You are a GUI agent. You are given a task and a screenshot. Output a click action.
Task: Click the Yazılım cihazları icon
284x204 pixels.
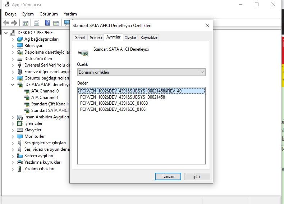20,169
